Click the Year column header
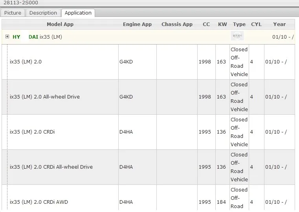The height and width of the screenshot is (212, 299). [x=279, y=24]
